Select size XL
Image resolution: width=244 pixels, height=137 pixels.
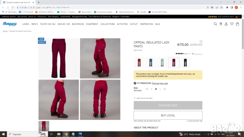coord(165,89)
